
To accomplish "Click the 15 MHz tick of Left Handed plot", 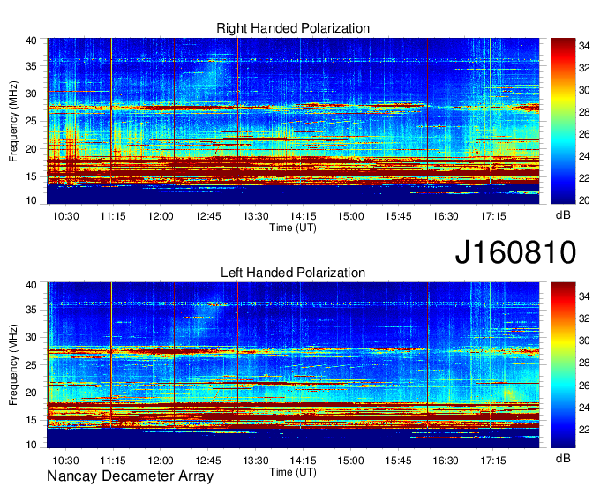I will (x=31, y=421).
